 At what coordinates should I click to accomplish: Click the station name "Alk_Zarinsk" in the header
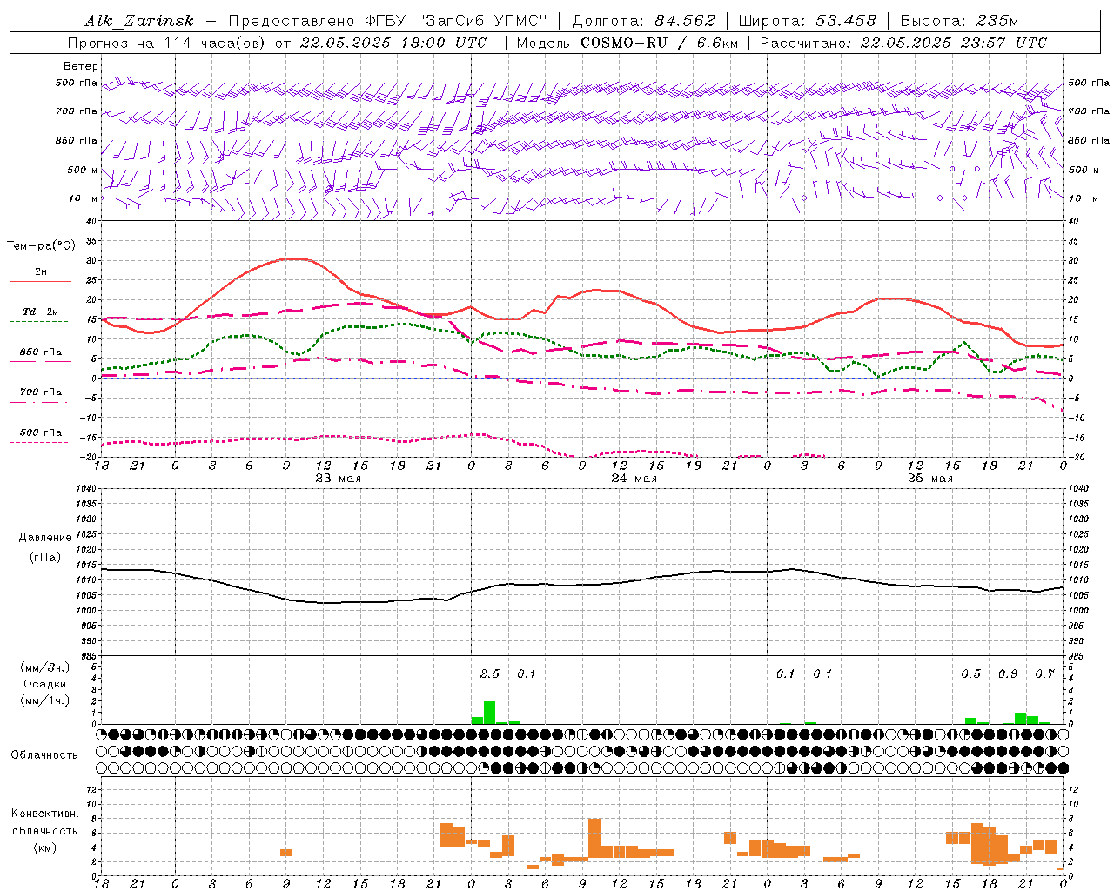[x=139, y=21]
